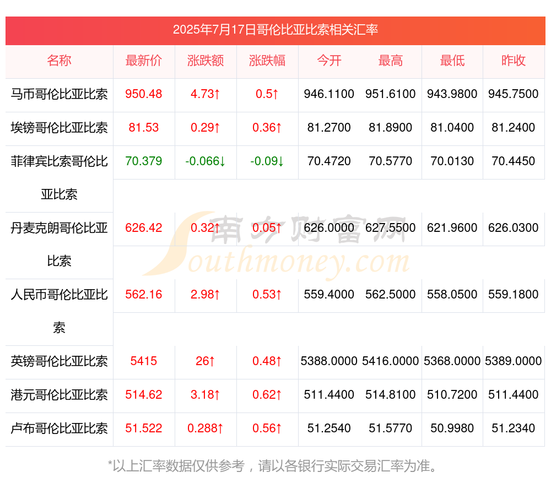Click the latest price 514.62
Viewport: 551px width, 483px height.
144,394
